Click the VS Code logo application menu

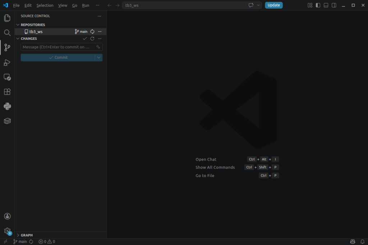pos(5,5)
